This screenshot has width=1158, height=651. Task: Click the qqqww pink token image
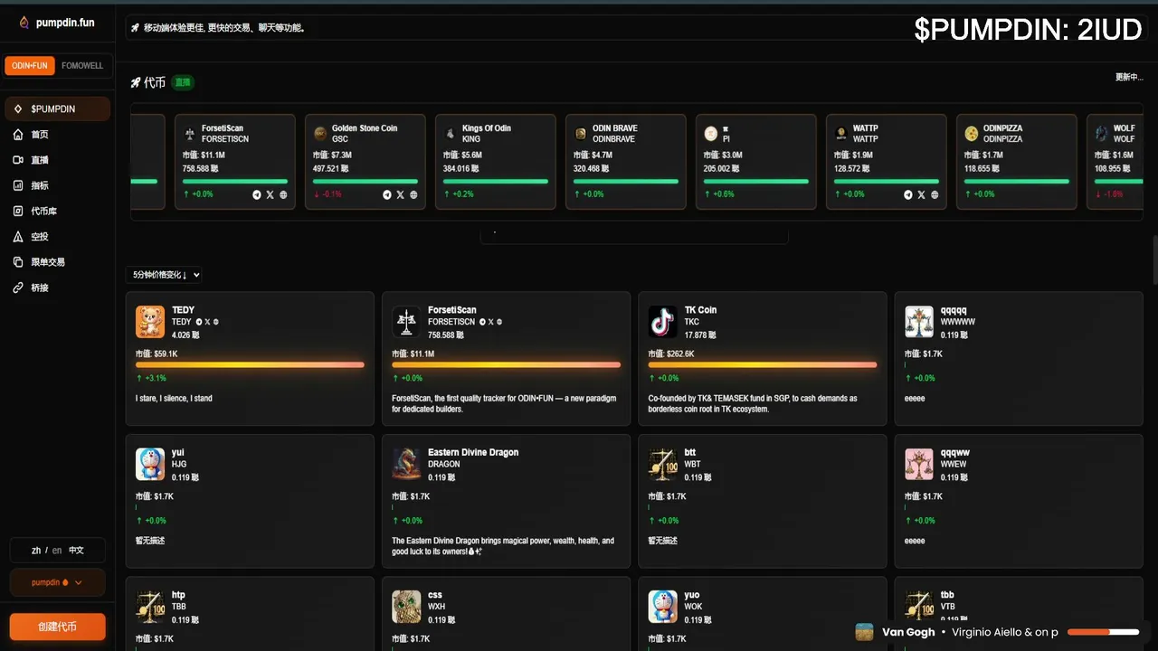(919, 464)
